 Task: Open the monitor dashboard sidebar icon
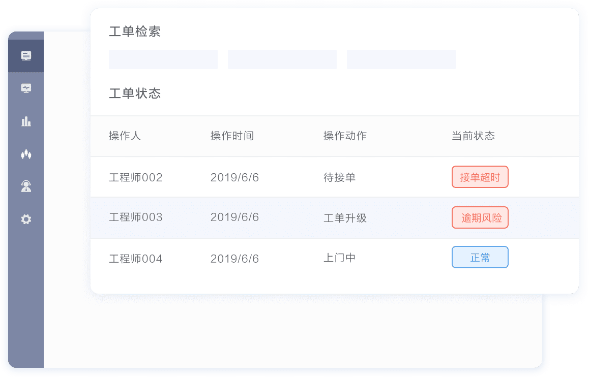(26, 88)
